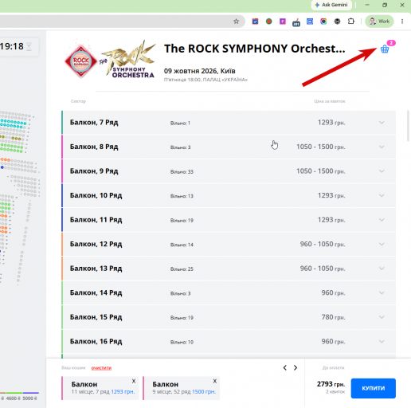Image resolution: width=411 pixels, height=408 pixels.
Task: Click Вільно: 33 availability text
Action: [x=182, y=172]
